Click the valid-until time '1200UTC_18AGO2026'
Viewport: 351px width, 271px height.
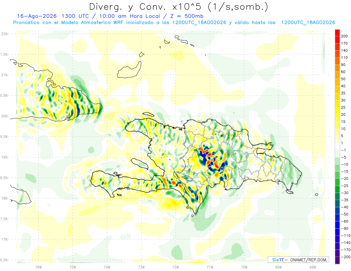pyautogui.click(x=308, y=23)
